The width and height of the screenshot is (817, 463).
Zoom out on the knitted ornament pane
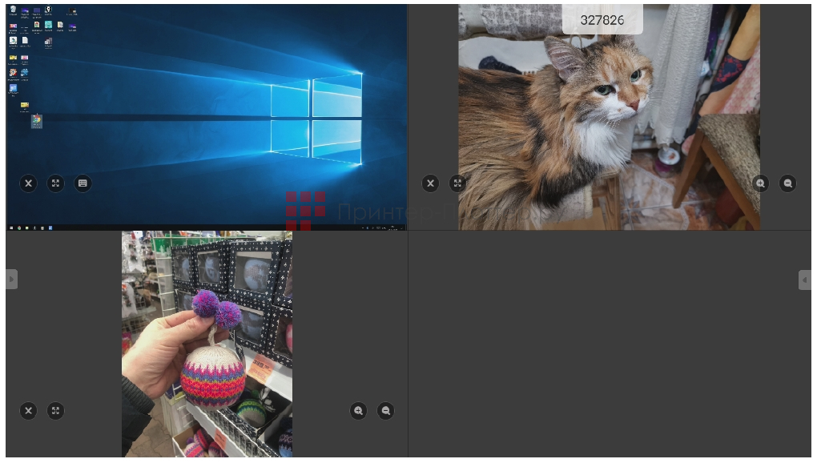click(385, 411)
